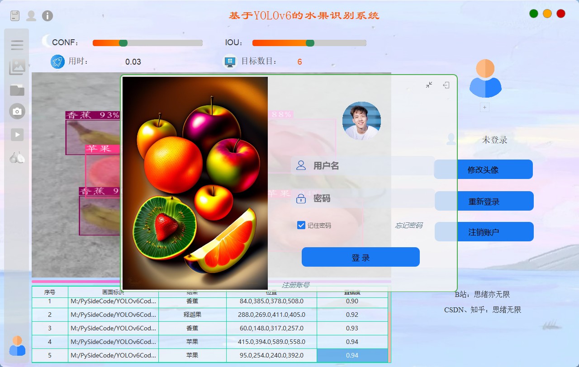Adjust the CONF slider handle
The image size is (579, 367).
pyautogui.click(x=123, y=43)
